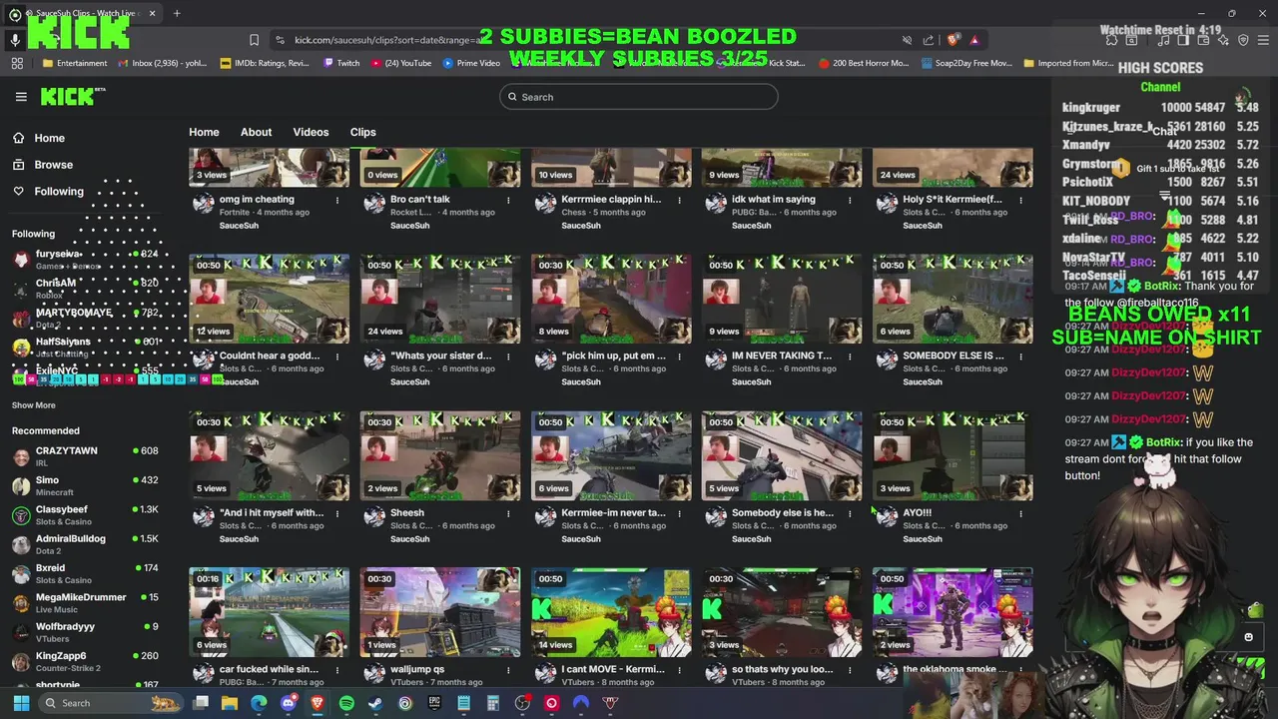Viewport: 1278px width, 719px height.
Task: Open options for 'Couldnt hear a godd...' clip
Action: coord(337,357)
